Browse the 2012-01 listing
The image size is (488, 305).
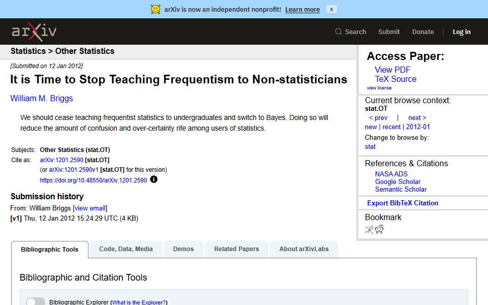click(418, 127)
